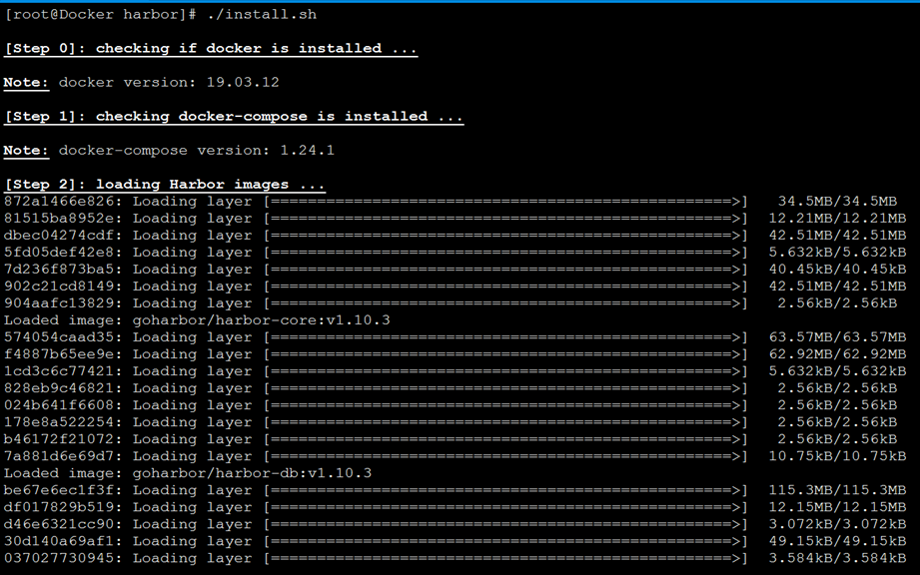
Task: Click the 10.75kB/10.75kB size value
Action: tap(837, 456)
